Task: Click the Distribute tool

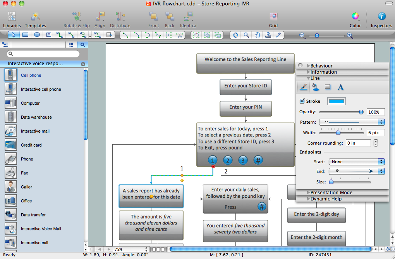Action: click(x=120, y=20)
